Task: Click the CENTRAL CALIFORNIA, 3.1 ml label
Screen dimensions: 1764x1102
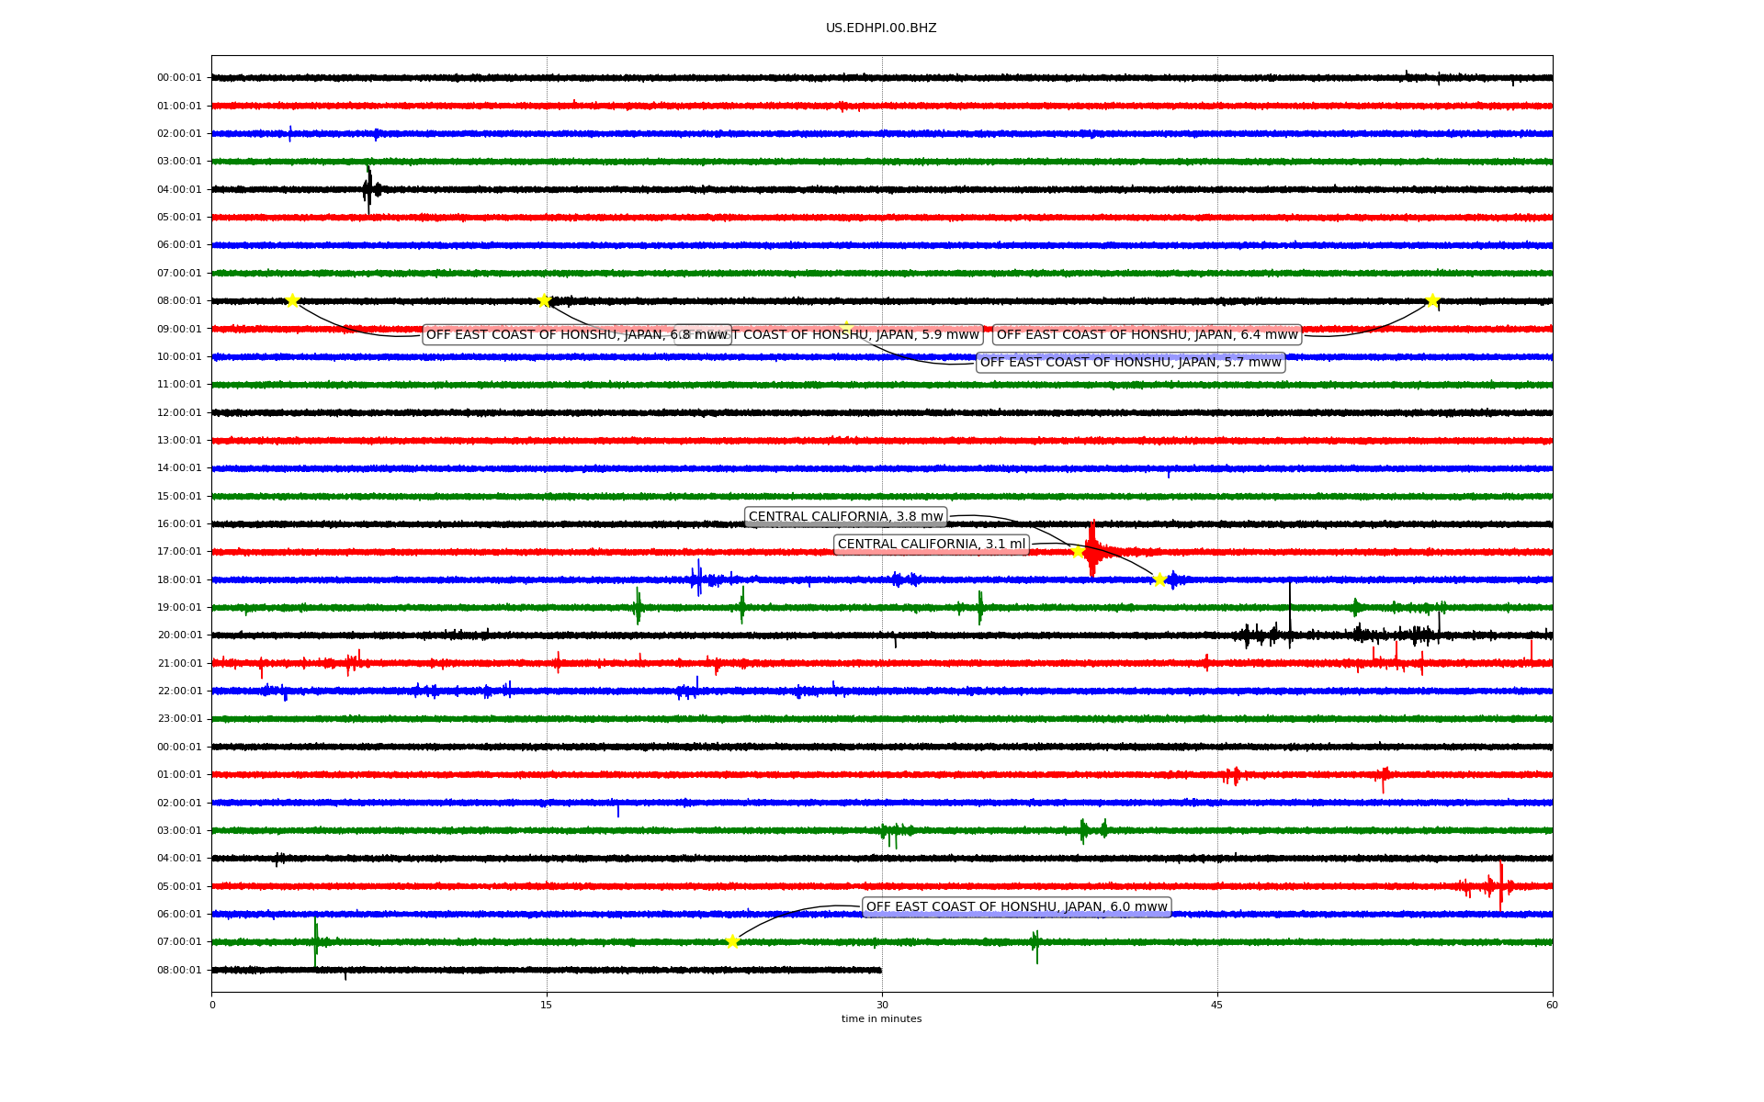Action: 931,544
